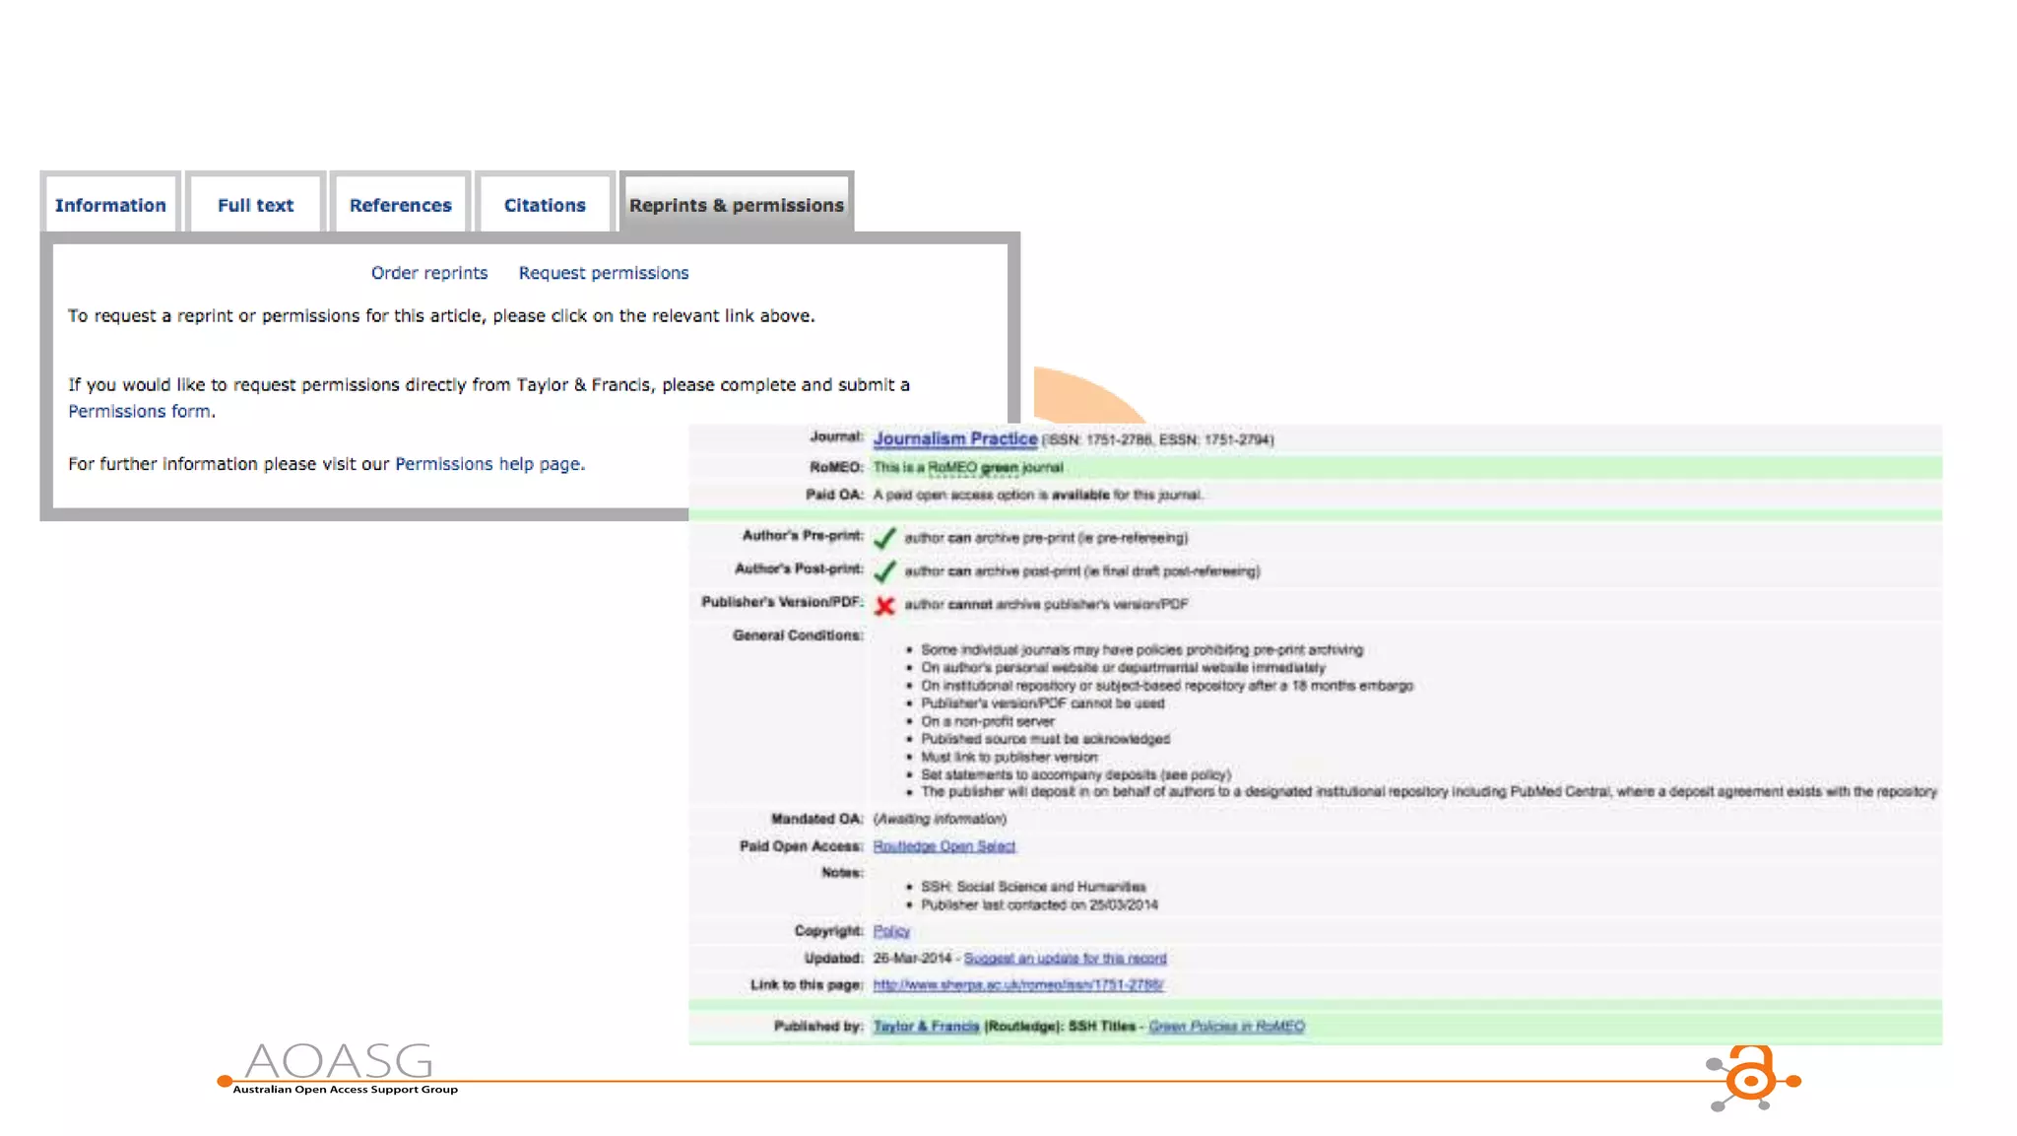Click the AOASG logo
Screen dimensions: 2017x1136
340,1066
